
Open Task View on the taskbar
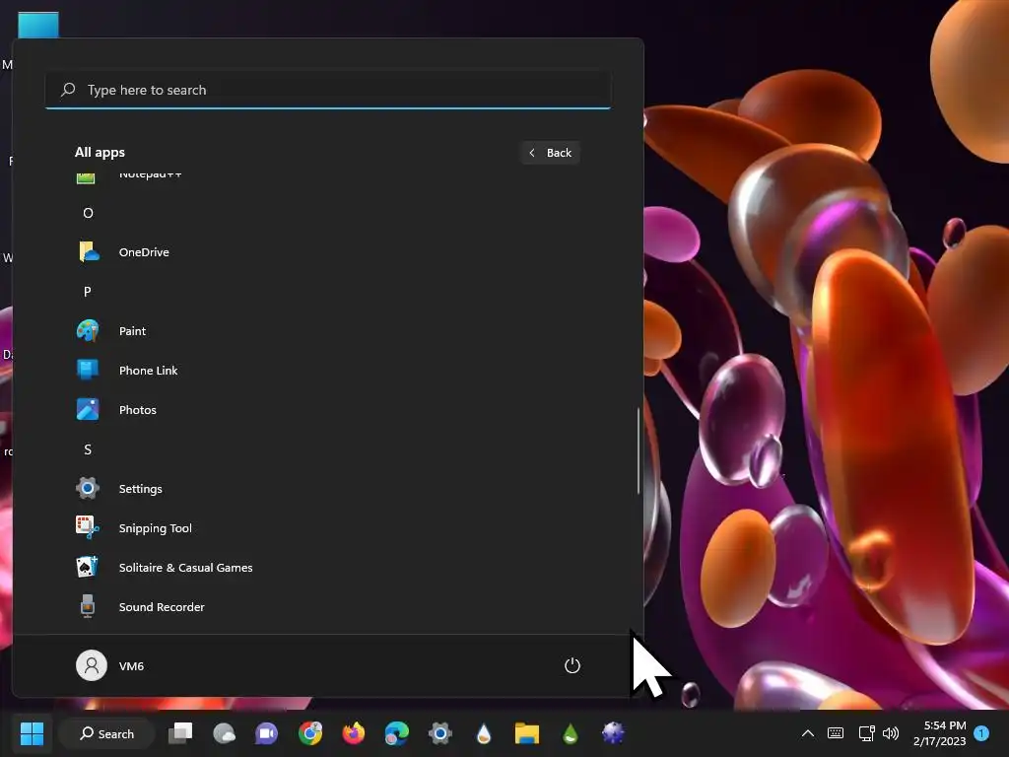[180, 733]
